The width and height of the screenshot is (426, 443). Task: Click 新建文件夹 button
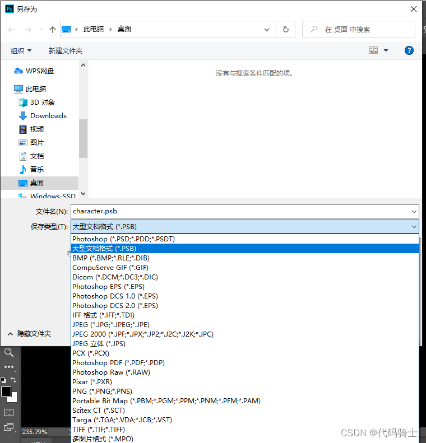[65, 50]
